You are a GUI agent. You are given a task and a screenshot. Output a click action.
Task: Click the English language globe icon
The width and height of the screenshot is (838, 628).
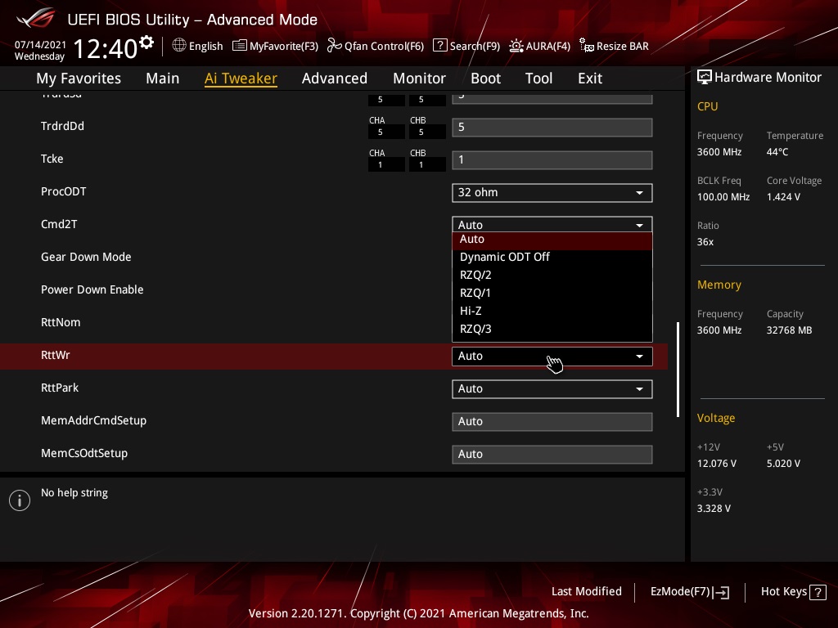coord(179,46)
